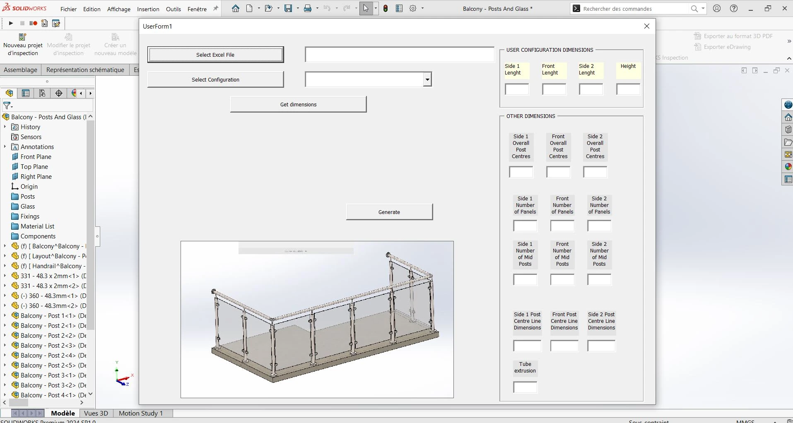This screenshot has width=793, height=423.
Task: Expand the History tree node
Action: coord(5,127)
